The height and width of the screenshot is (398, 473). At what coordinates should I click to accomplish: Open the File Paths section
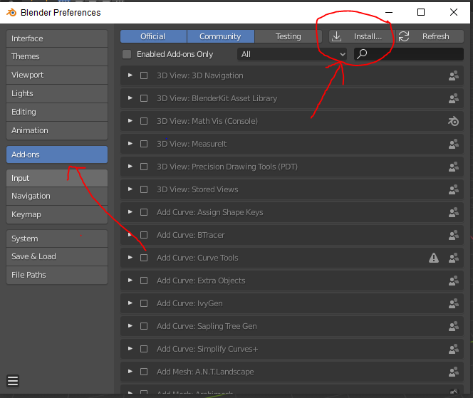(57, 275)
